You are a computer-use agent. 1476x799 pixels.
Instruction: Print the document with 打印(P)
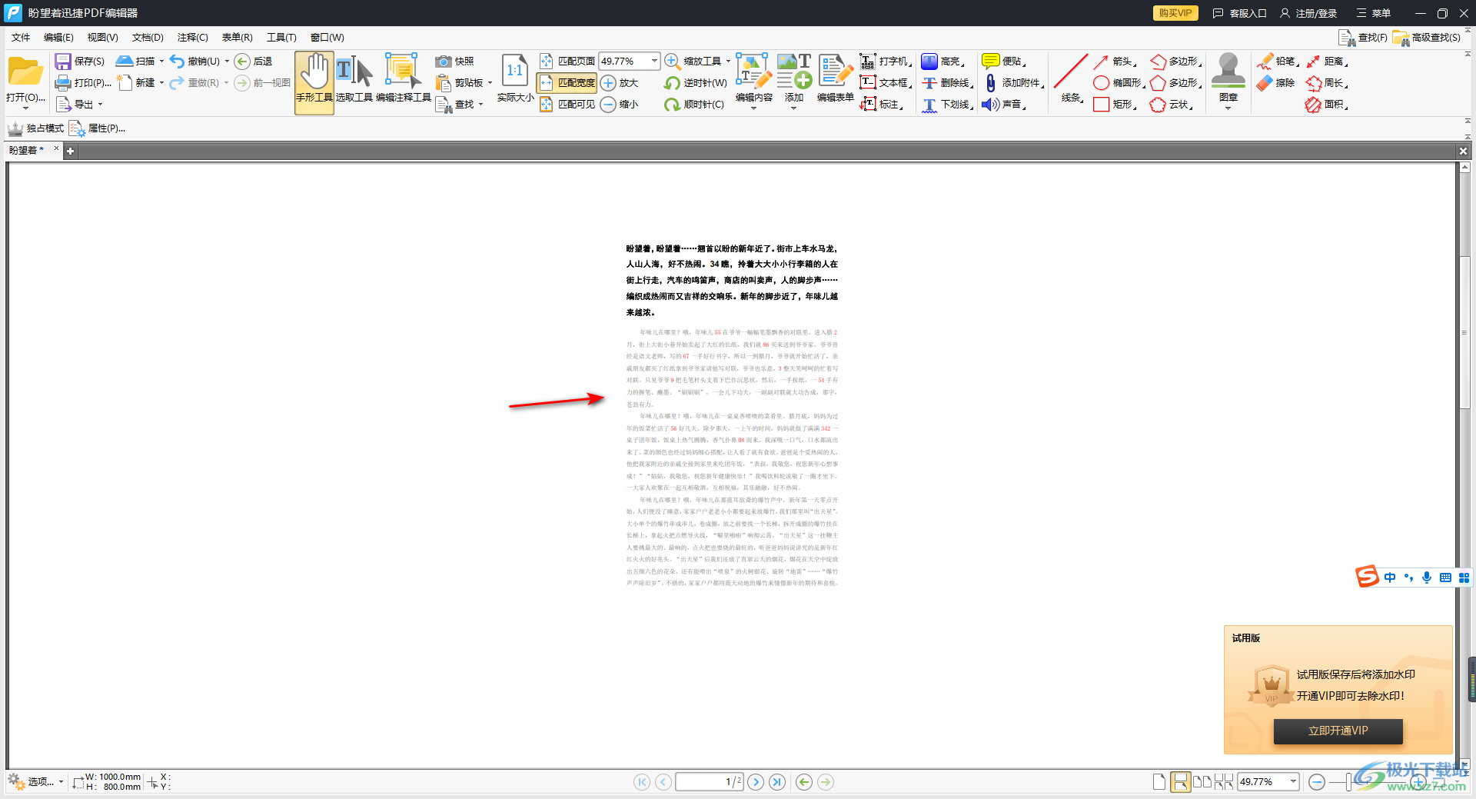click(83, 82)
